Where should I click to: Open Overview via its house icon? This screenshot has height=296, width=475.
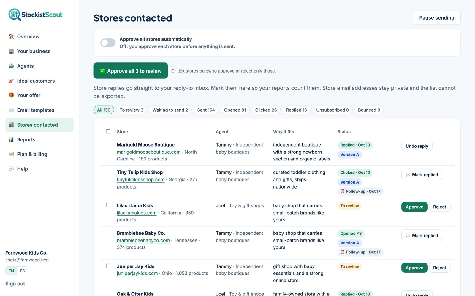(11, 36)
